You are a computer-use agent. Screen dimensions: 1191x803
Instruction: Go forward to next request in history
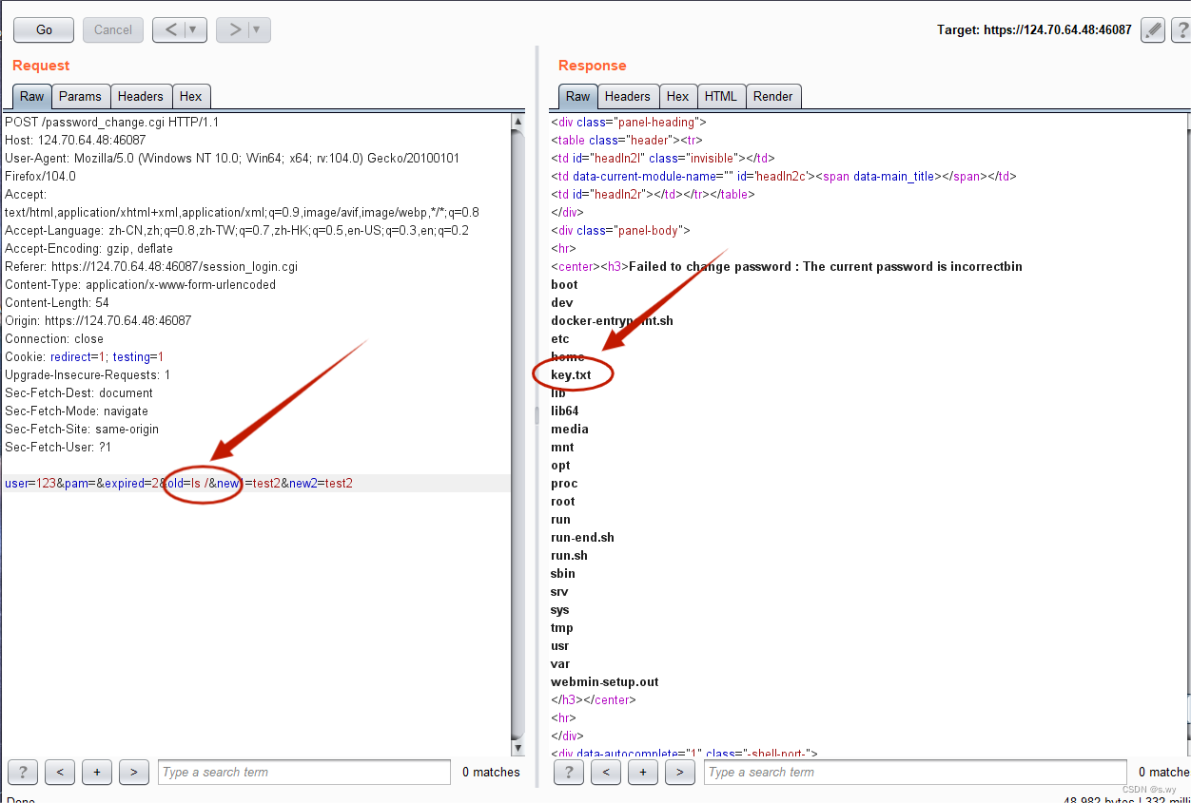click(x=234, y=29)
